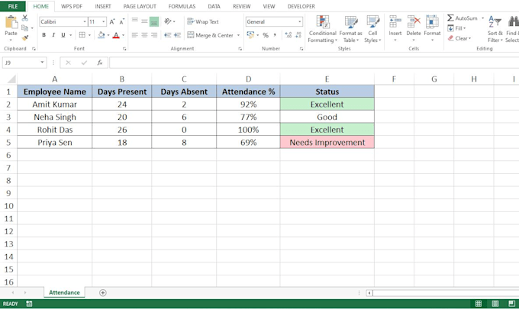Switch to REVIEW tab
Image resolution: width=519 pixels, height=309 pixels.
tap(242, 6)
